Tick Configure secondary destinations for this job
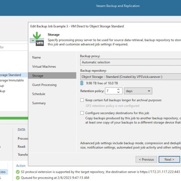This screenshot has height=181, width=181. (82, 113)
